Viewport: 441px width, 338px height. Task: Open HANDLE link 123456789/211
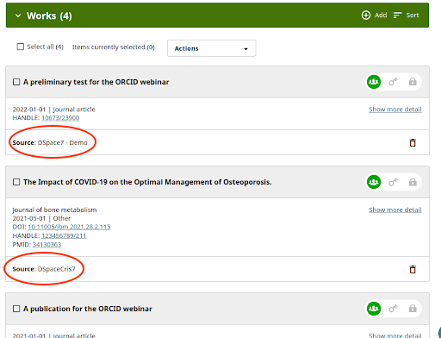click(x=64, y=235)
